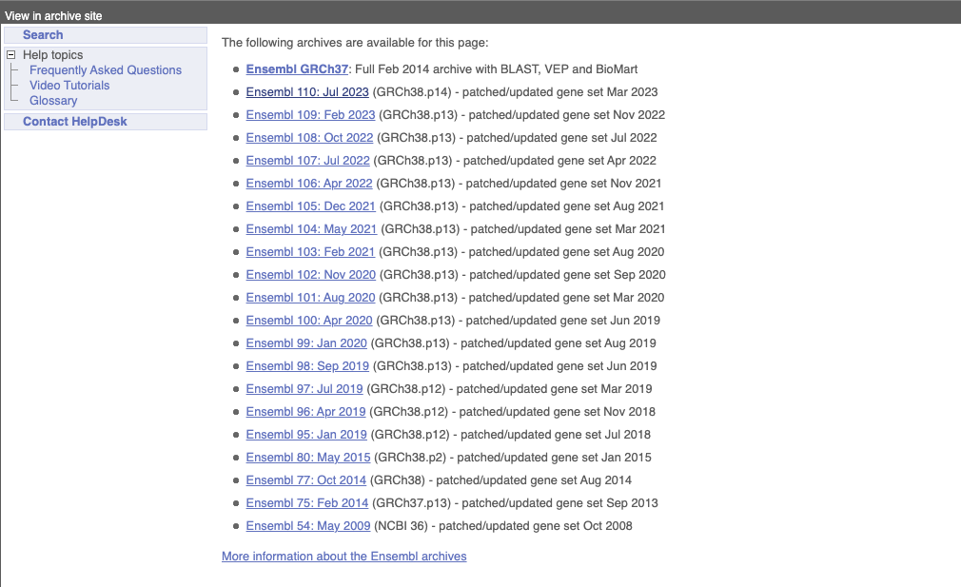The width and height of the screenshot is (961, 587).
Task: Open Ensembl 75: Feb 2014 archive
Action: (x=307, y=503)
